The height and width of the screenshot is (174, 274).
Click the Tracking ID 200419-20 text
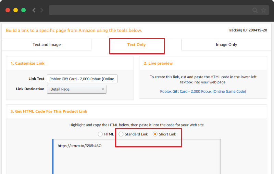248,30
